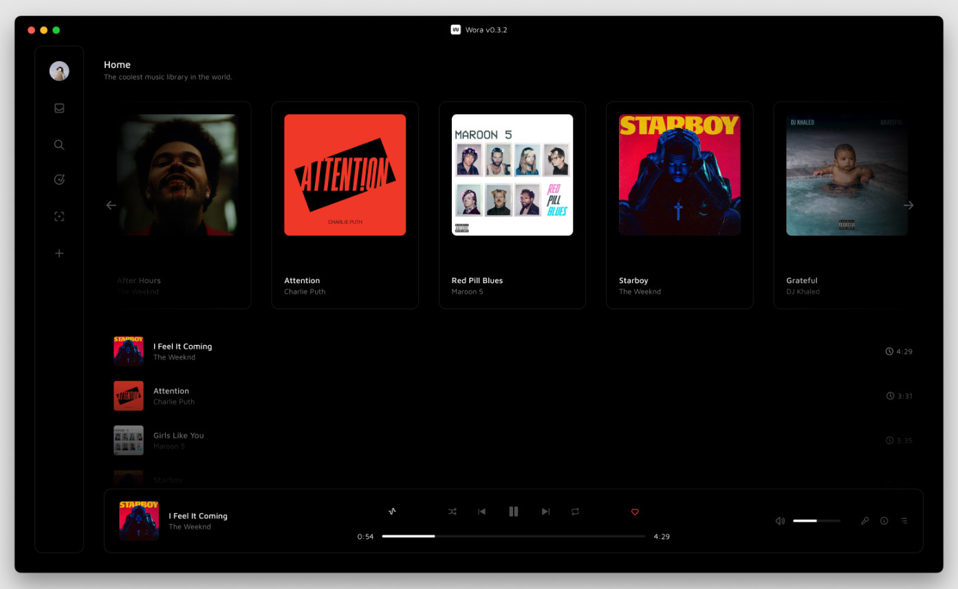Toggle shuffle playback
This screenshot has width=958, height=589.
(452, 511)
